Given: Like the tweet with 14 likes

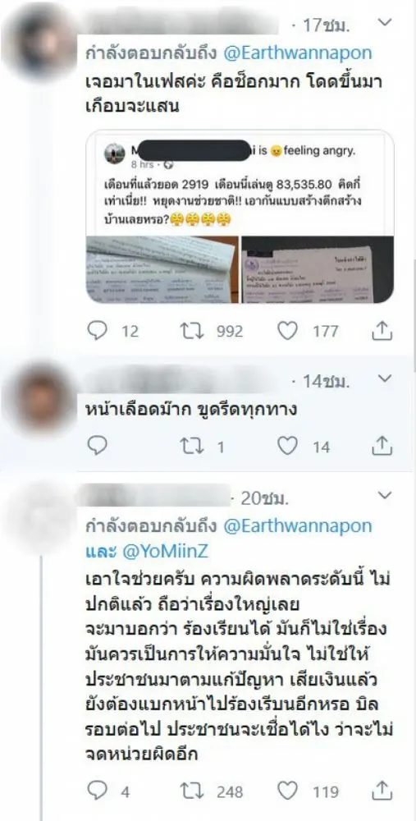Looking at the screenshot, I should pos(286,446).
